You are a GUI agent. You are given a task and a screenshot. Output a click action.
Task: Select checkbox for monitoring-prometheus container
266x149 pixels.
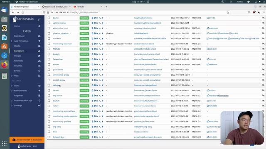point(49,111)
